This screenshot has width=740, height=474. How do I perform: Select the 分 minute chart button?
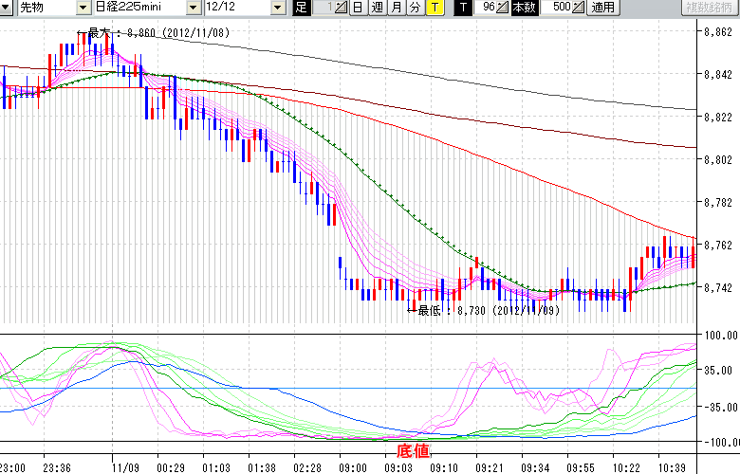click(415, 8)
